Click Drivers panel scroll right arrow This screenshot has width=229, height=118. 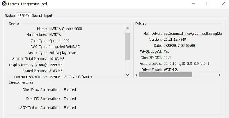(219, 75)
